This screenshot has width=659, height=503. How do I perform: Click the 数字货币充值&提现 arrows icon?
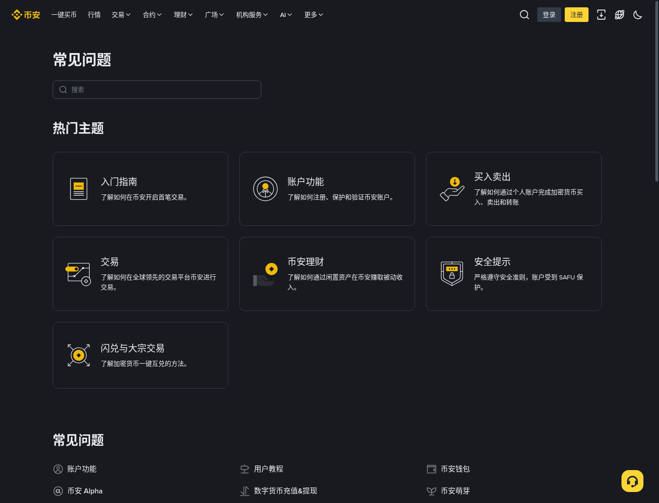245,491
